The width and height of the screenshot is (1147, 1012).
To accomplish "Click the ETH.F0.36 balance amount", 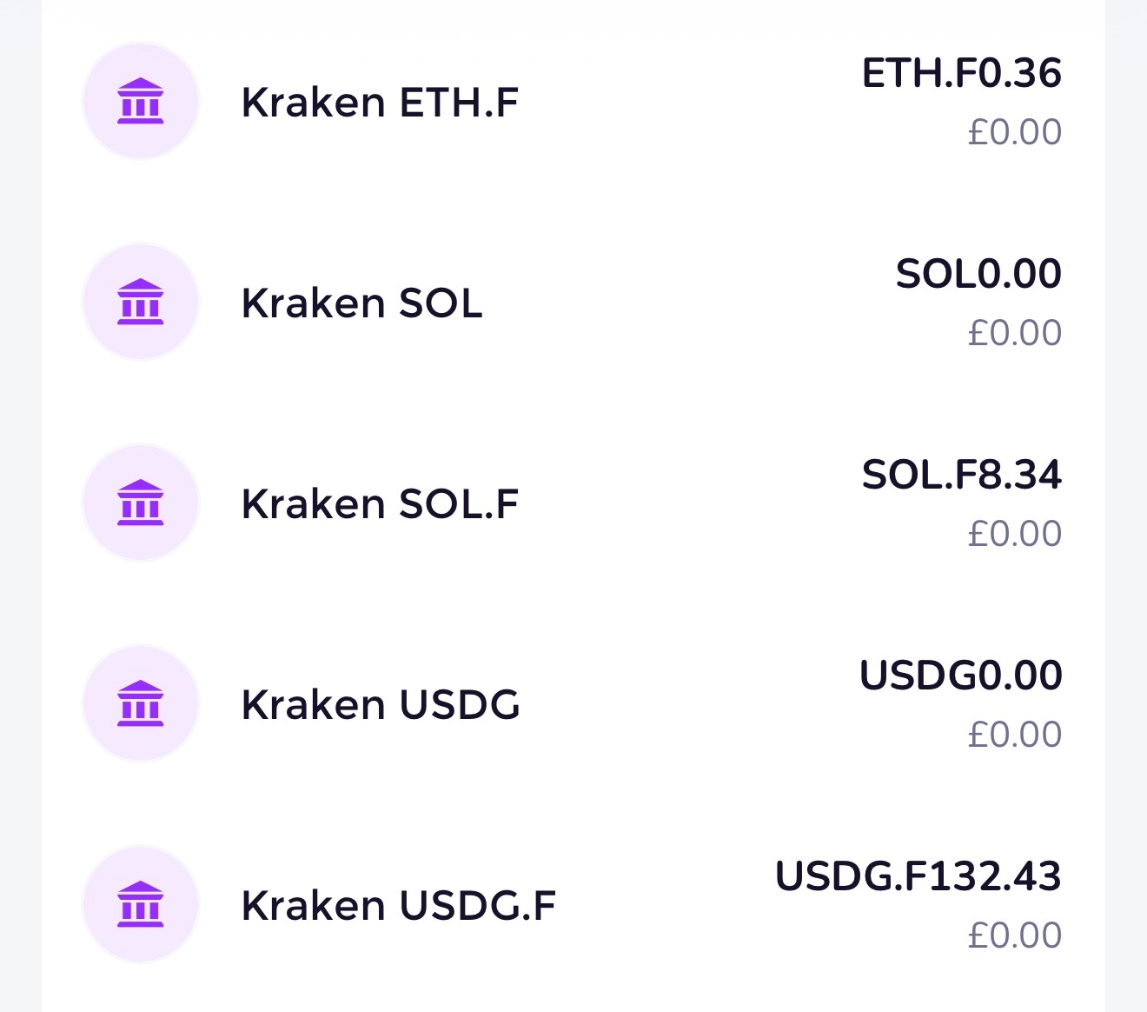I will point(961,73).
